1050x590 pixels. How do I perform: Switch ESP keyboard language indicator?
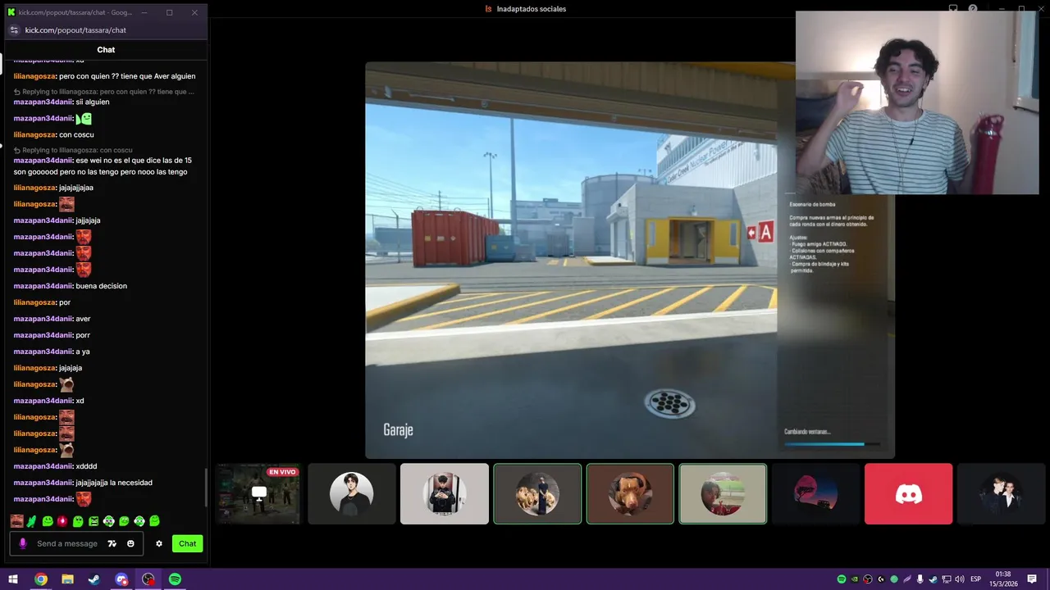pos(976,579)
